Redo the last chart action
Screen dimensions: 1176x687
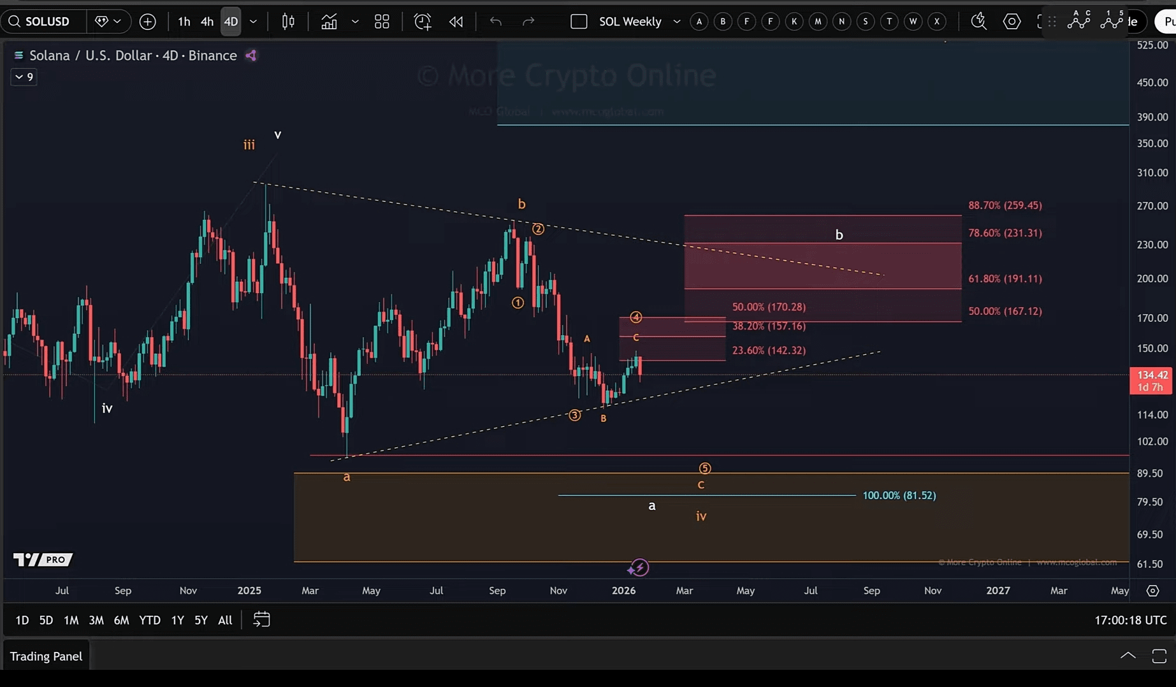coord(528,22)
